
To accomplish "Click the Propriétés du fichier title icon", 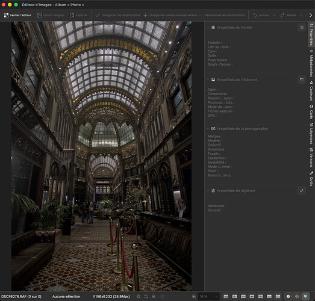I will 213,27.
